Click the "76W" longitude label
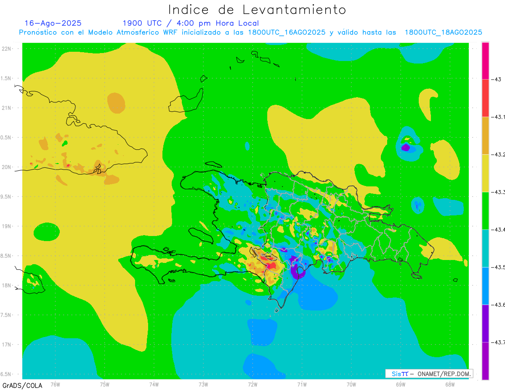This screenshot has height=390, width=505. tap(55, 384)
